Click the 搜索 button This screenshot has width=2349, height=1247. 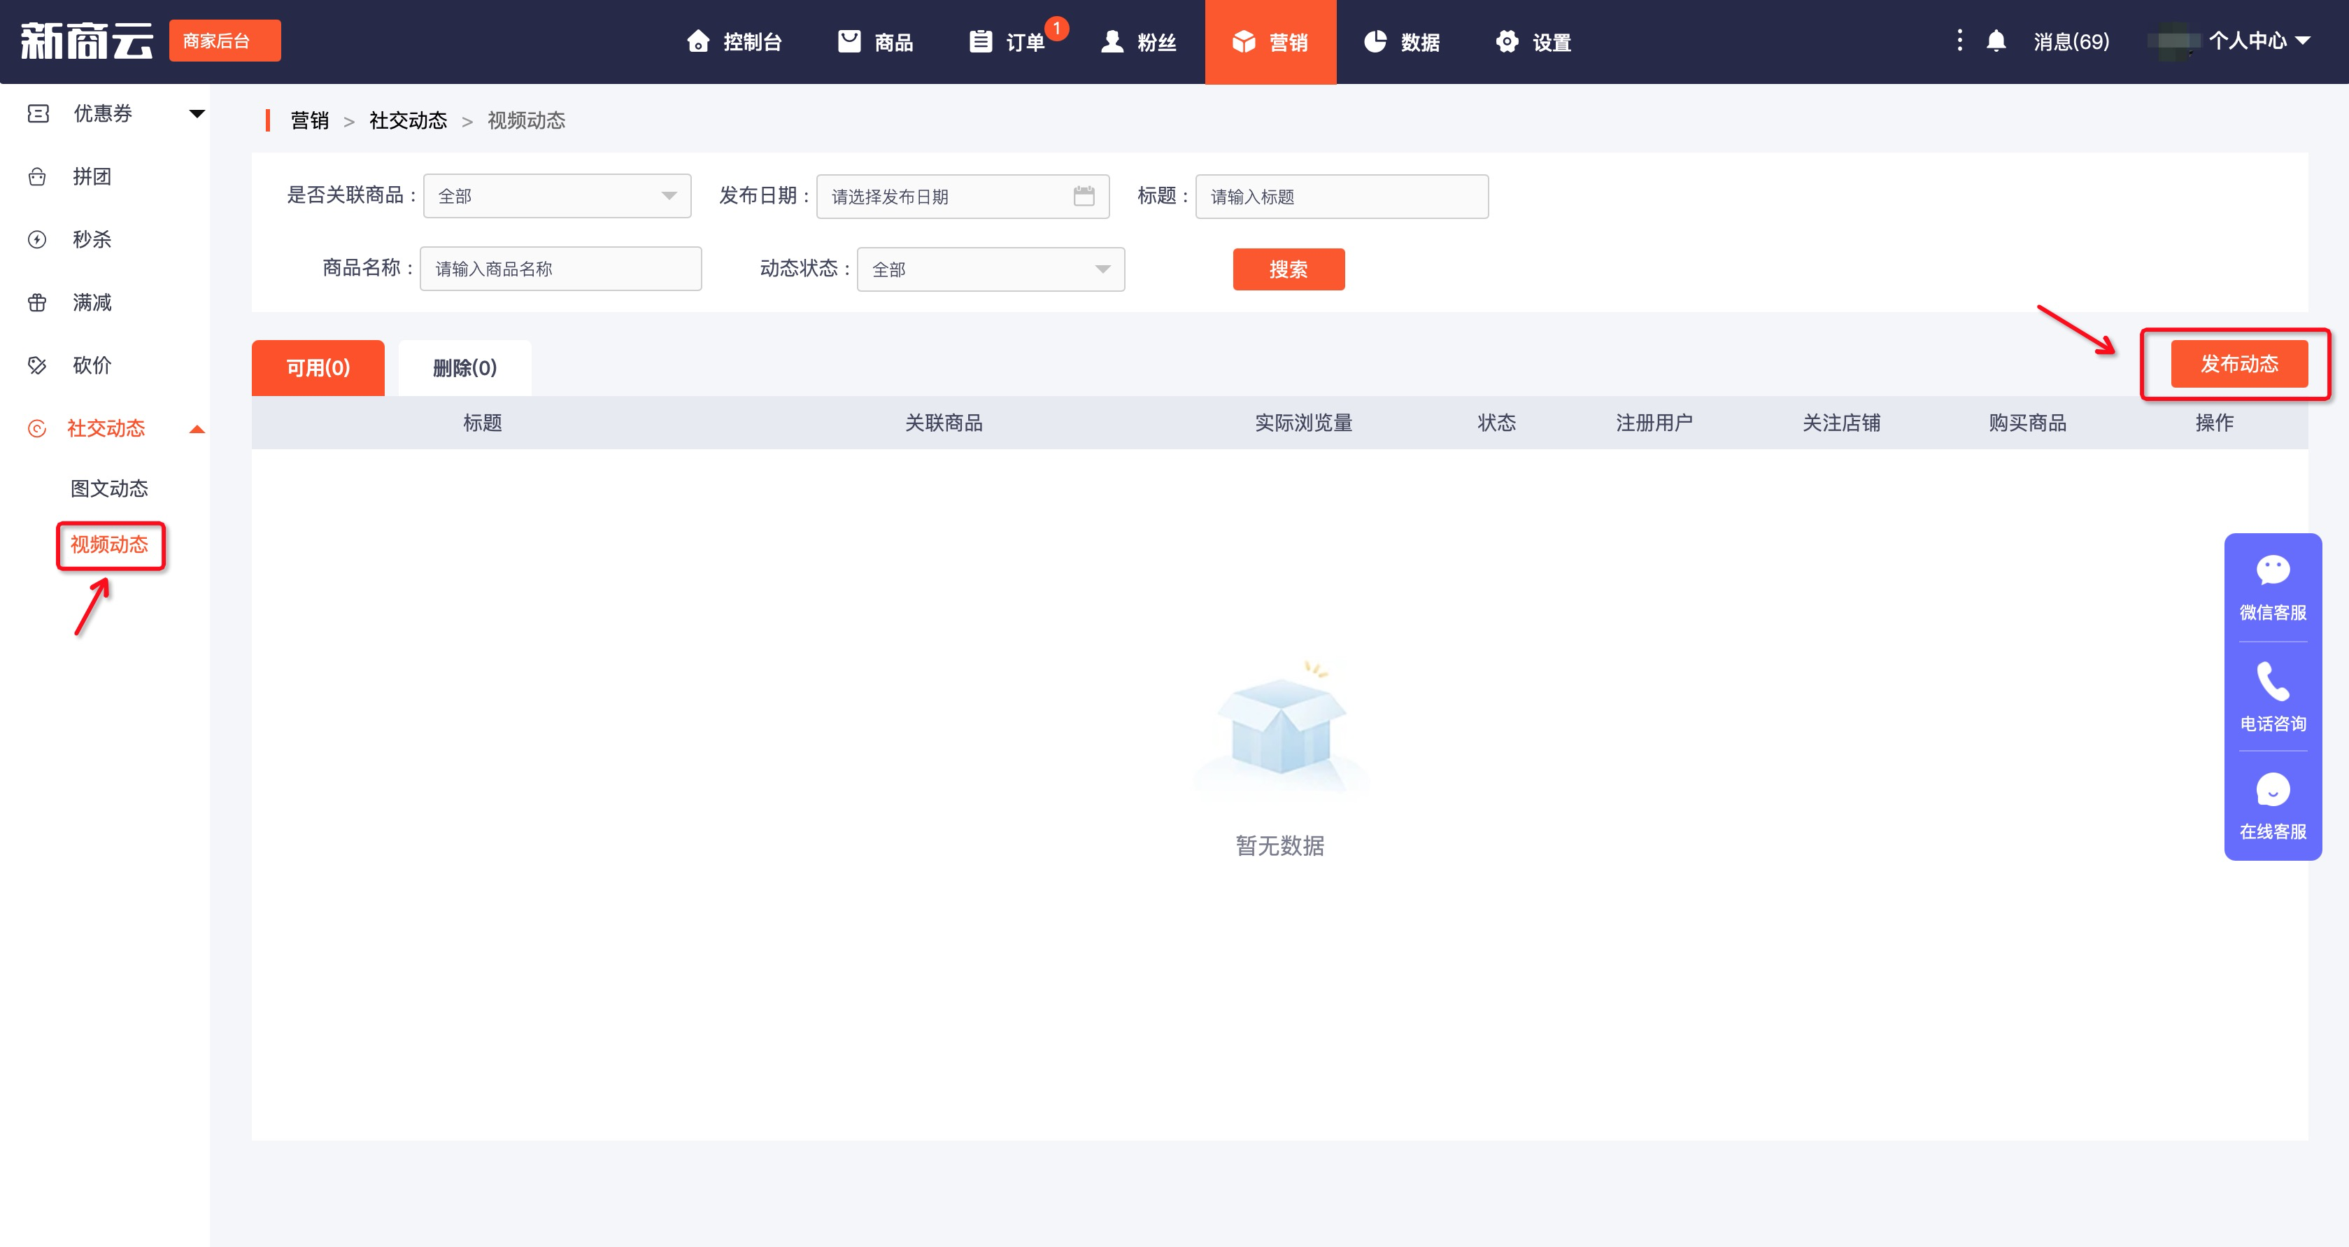(x=1288, y=269)
